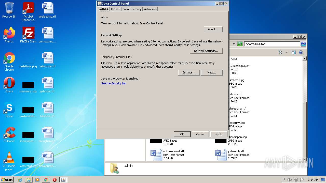Switch to the General tab
Screen dimensions: 326x183
tap(104, 9)
